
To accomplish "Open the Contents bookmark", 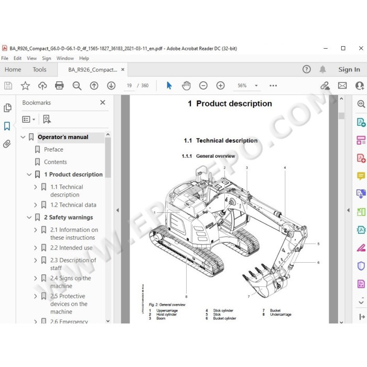I will (x=55, y=162).
